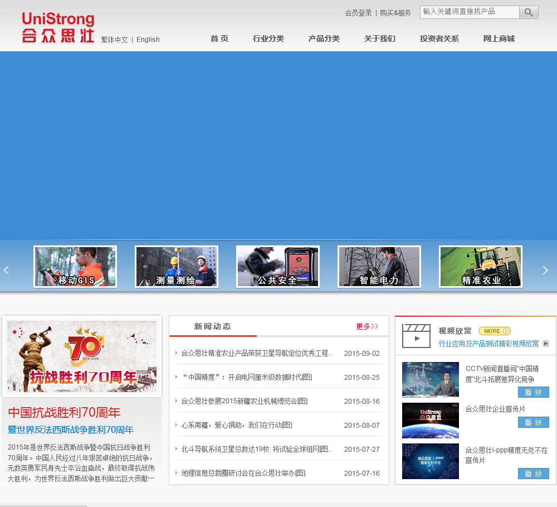Open the 产品分类 menu
The image size is (557, 507).
(324, 38)
